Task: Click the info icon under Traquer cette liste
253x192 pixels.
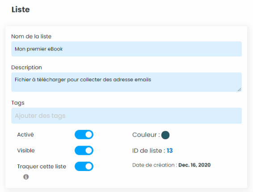Action: coord(26,177)
